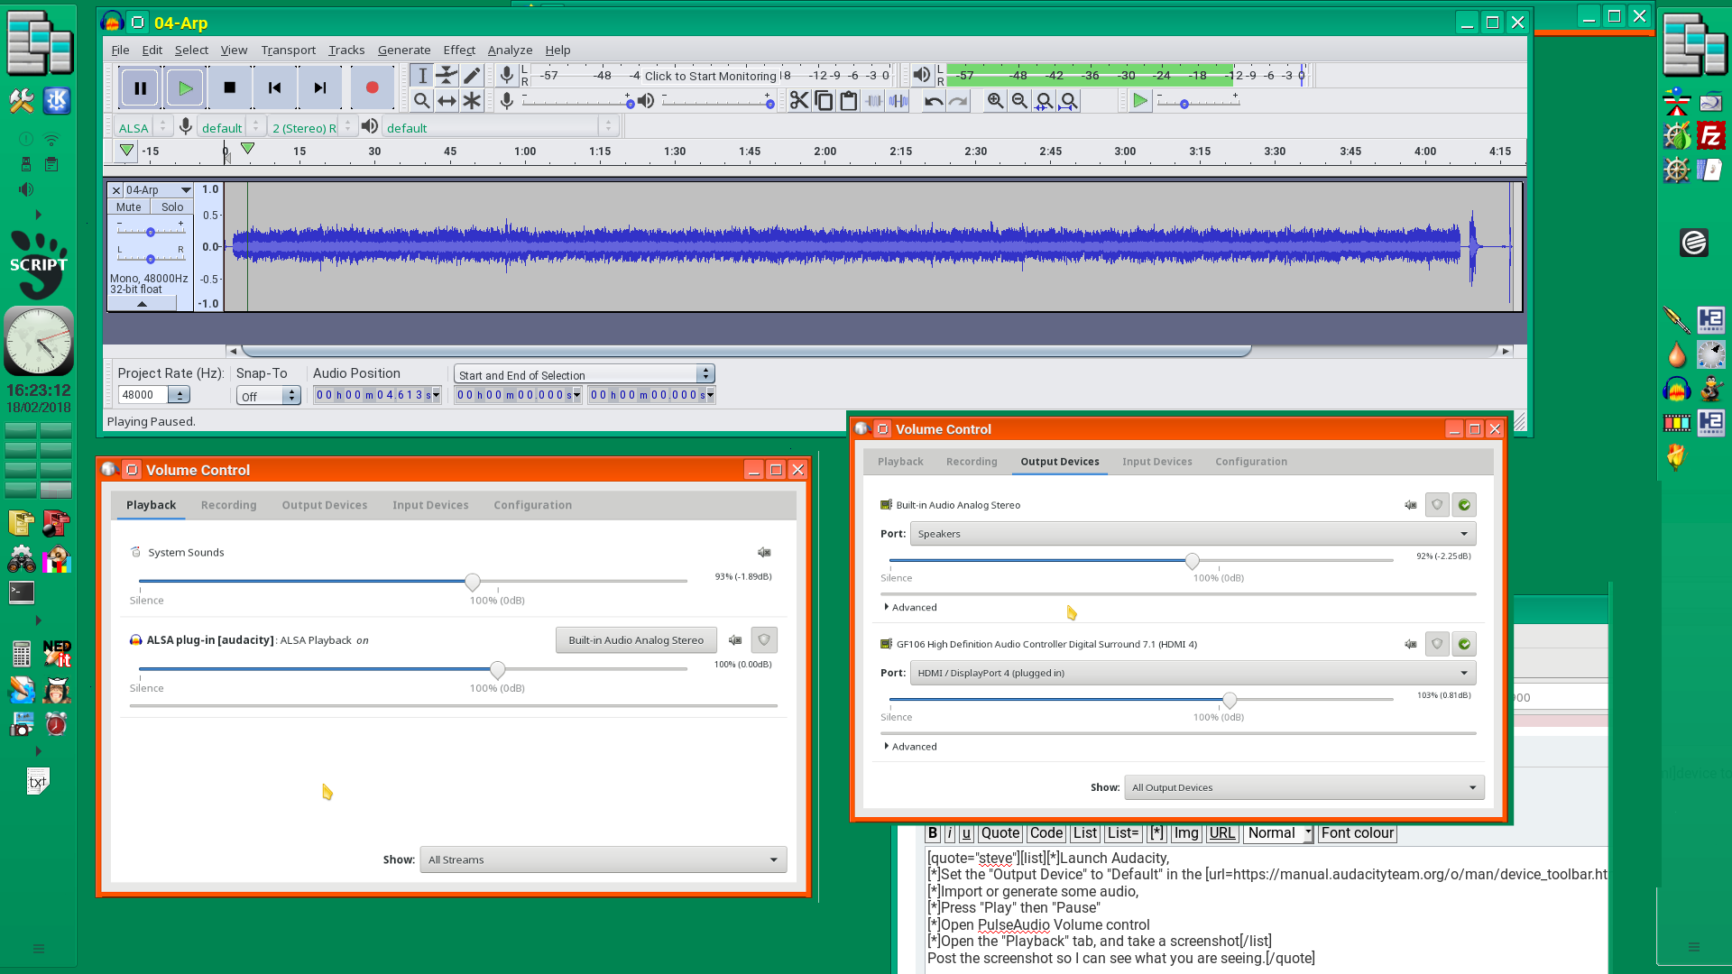
Task: Expand the Advanced section under Speakers port
Action: [911, 607]
